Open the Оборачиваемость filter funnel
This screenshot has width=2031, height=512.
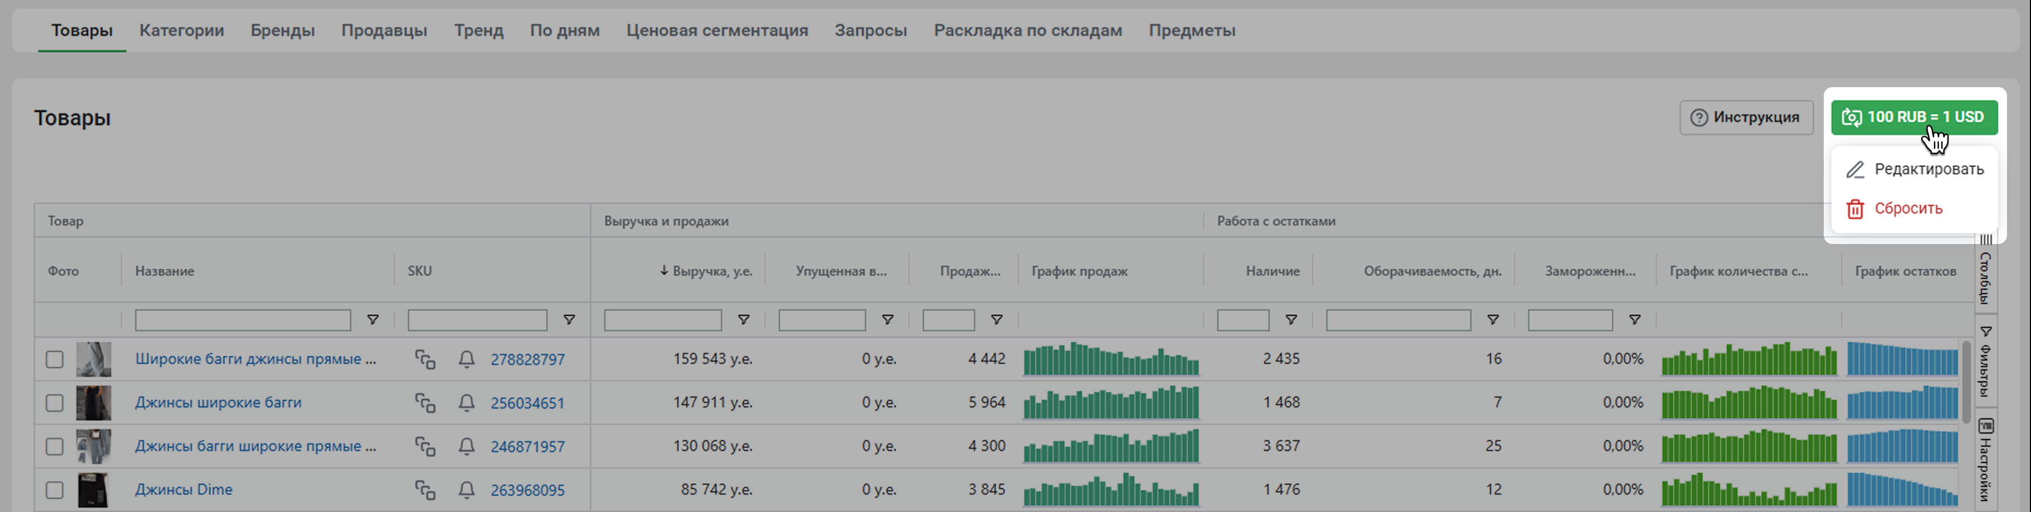(x=1493, y=320)
